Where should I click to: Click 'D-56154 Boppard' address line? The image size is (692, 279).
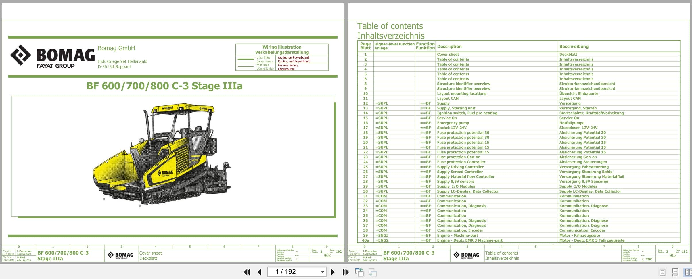[x=114, y=67]
